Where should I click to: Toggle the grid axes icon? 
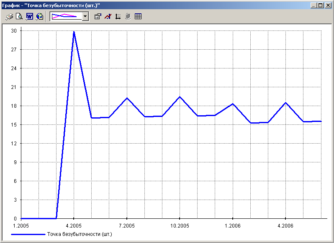pyautogui.click(x=118, y=17)
